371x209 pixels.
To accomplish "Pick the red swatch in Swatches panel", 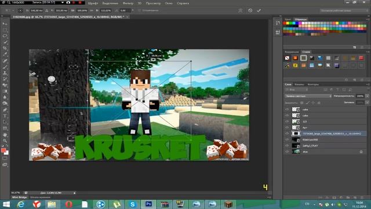I will coord(285,23).
